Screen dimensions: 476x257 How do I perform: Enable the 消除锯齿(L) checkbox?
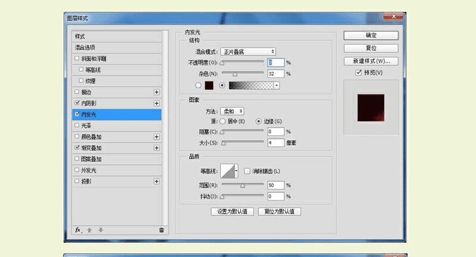247,171
